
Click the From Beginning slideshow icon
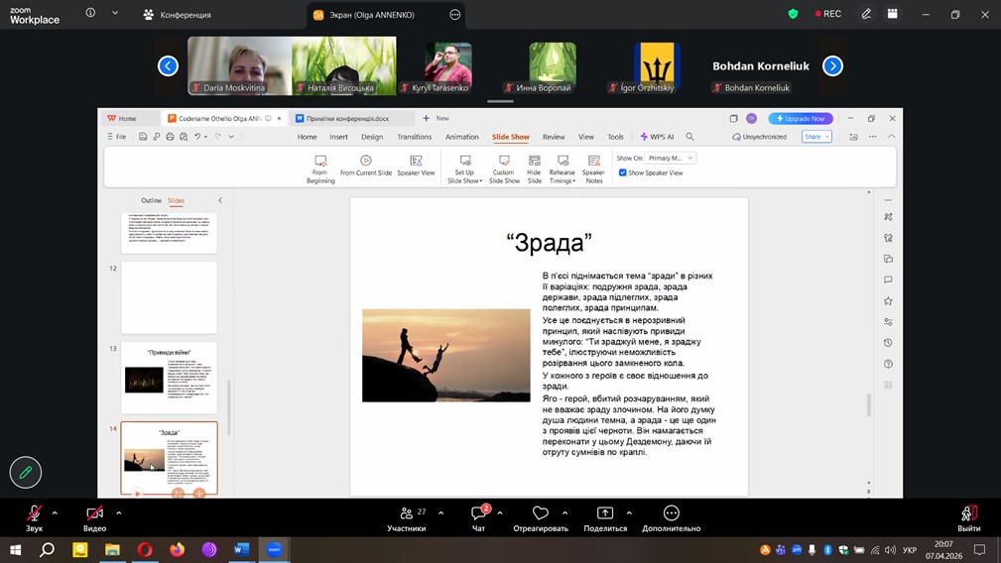(320, 161)
